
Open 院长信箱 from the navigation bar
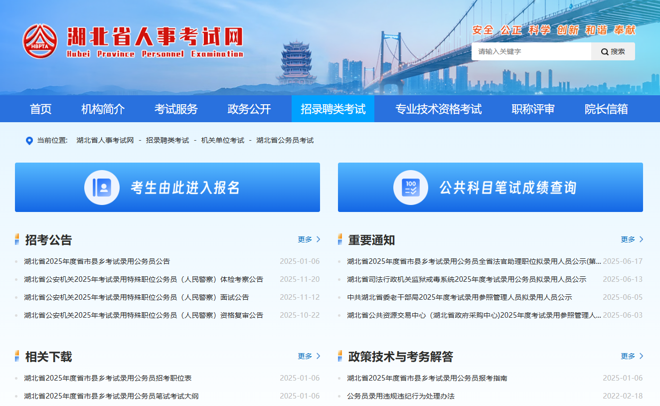click(x=606, y=109)
